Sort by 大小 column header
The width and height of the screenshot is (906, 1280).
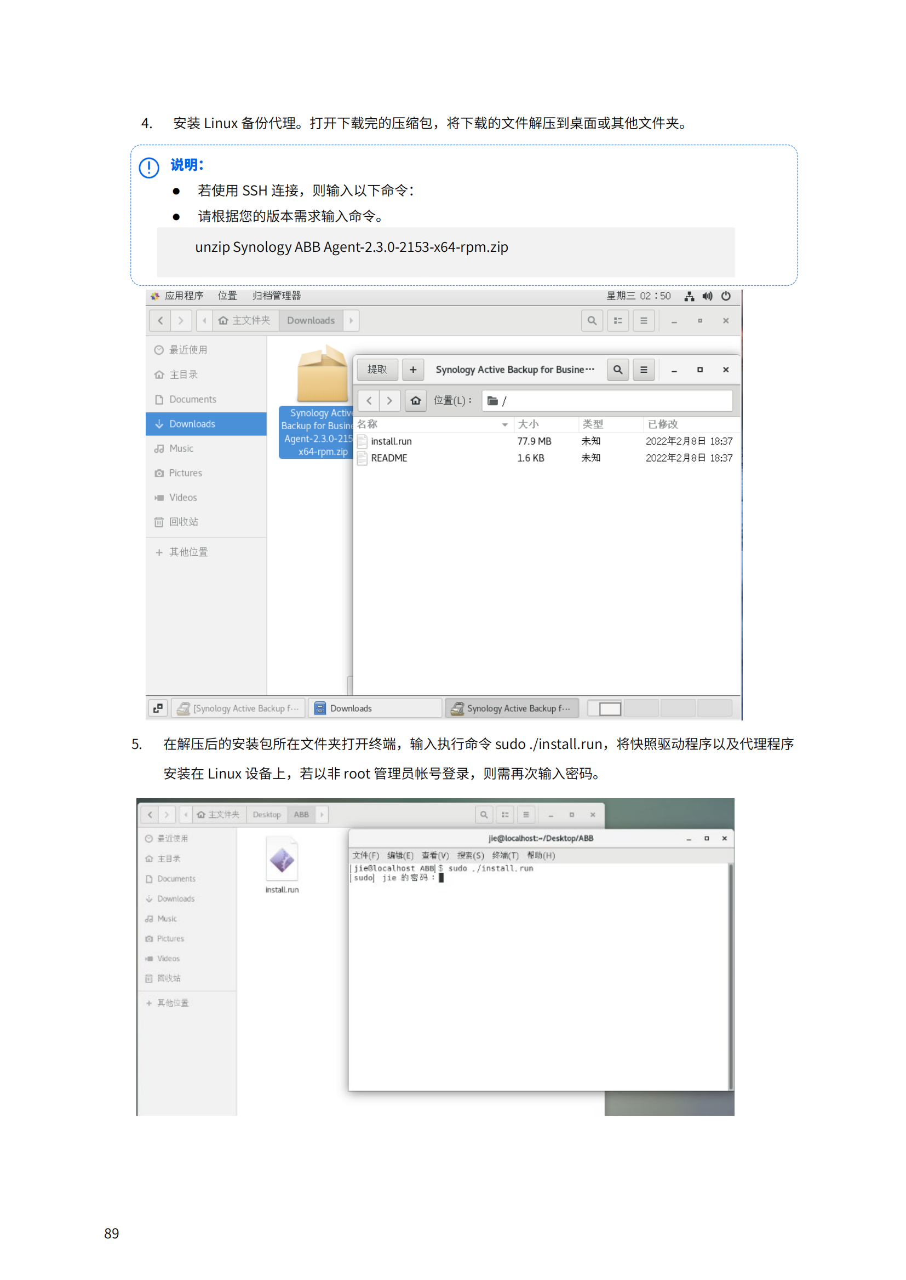pyautogui.click(x=546, y=424)
